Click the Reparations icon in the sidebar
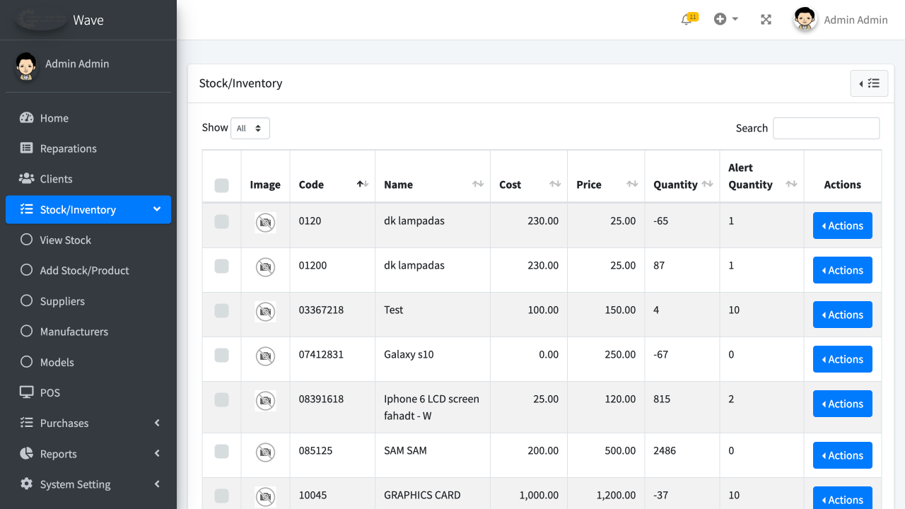The image size is (905, 509). coord(26,148)
